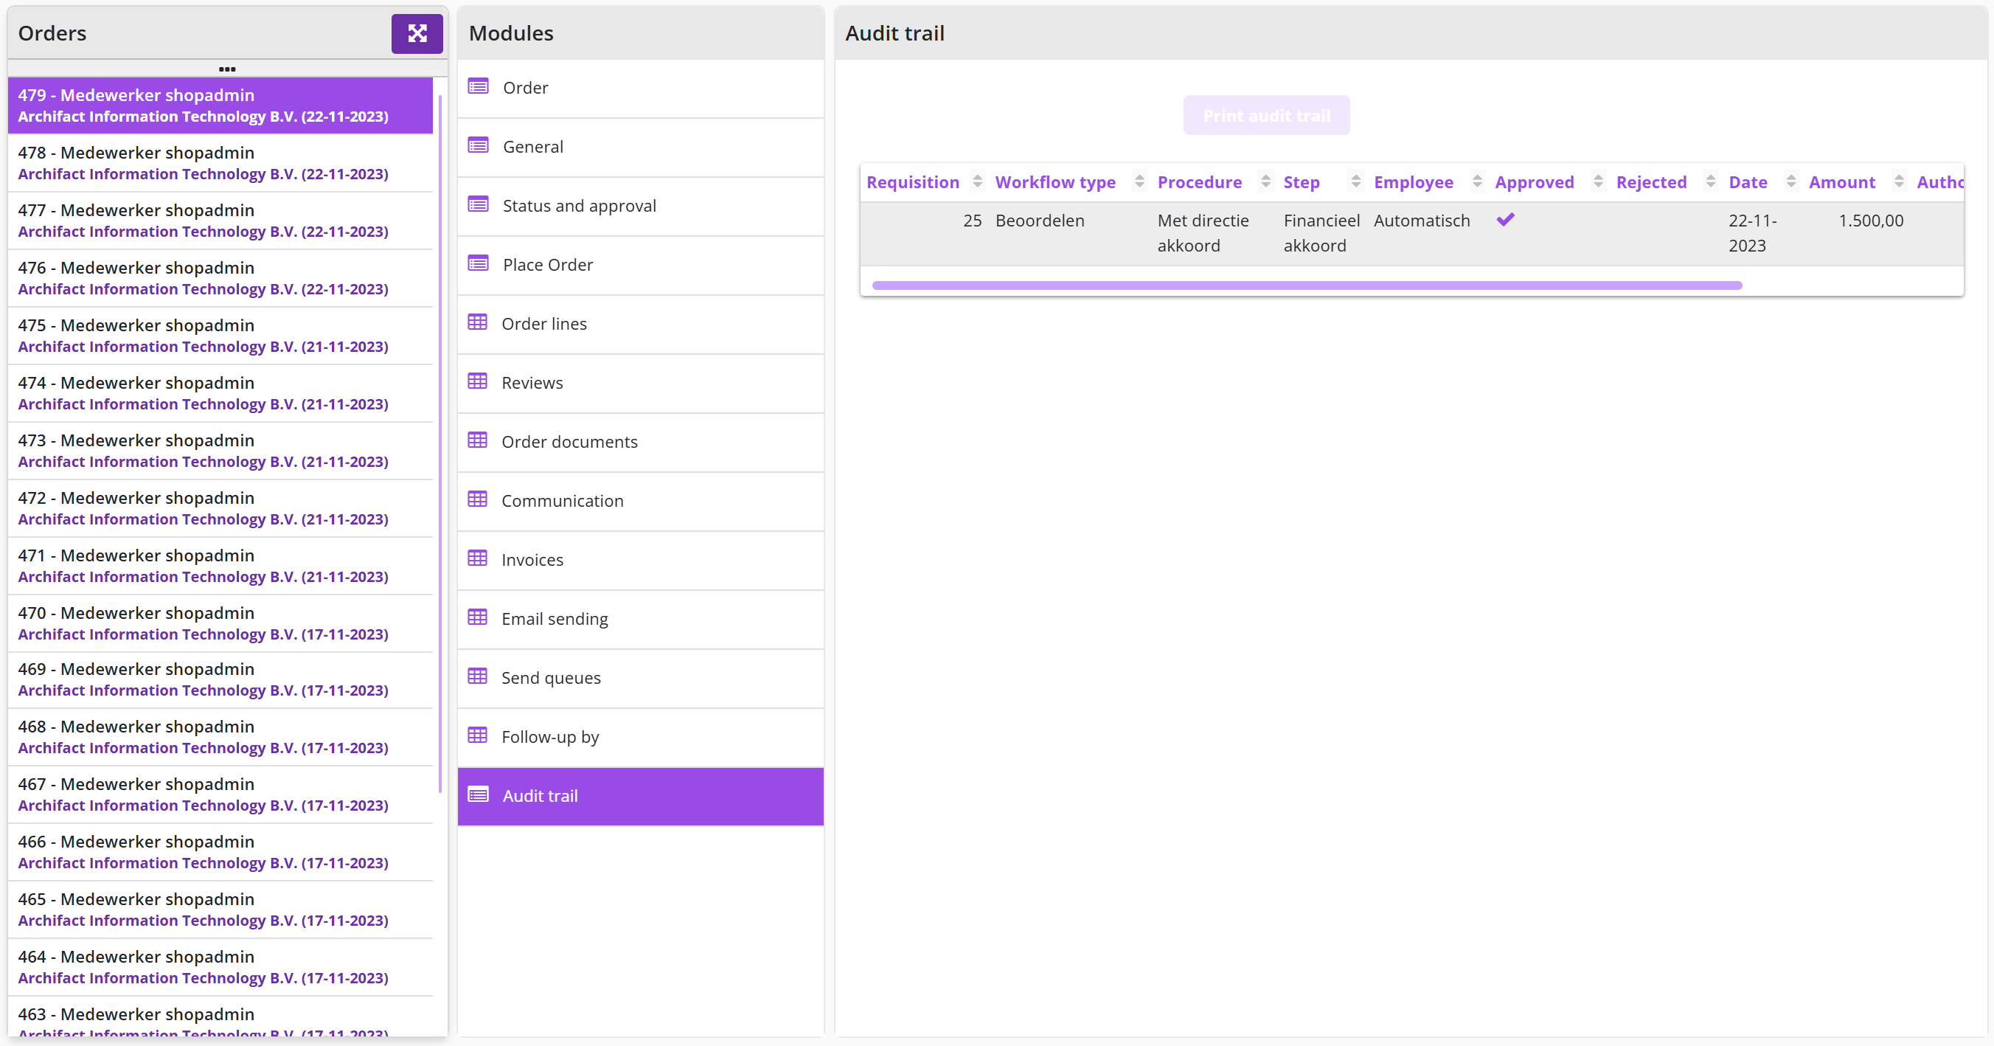The image size is (1994, 1046).
Task: Click the grid icon beside Order documents
Action: pos(478,440)
